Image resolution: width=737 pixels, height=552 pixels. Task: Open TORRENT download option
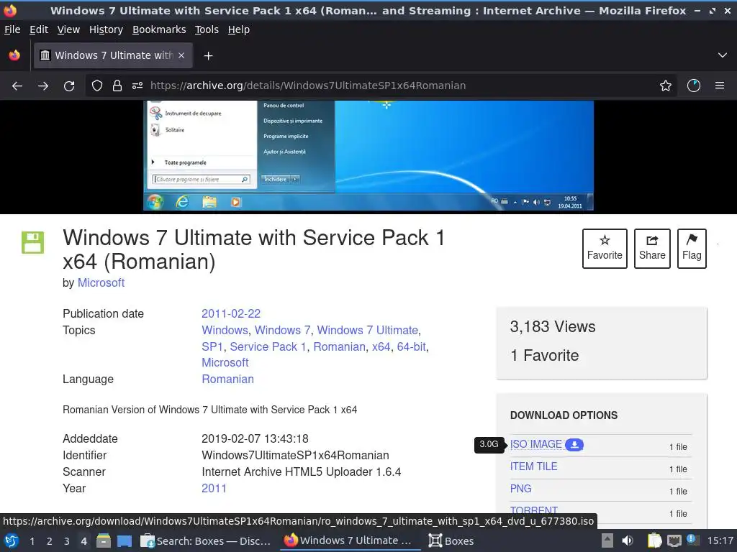(x=534, y=510)
